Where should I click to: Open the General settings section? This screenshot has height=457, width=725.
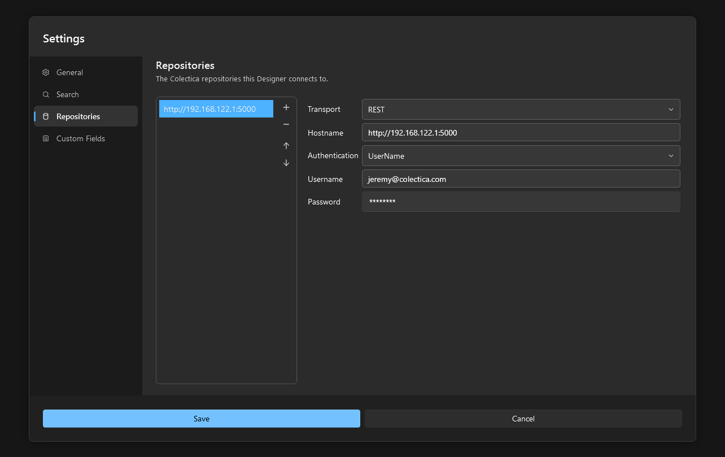pos(86,72)
